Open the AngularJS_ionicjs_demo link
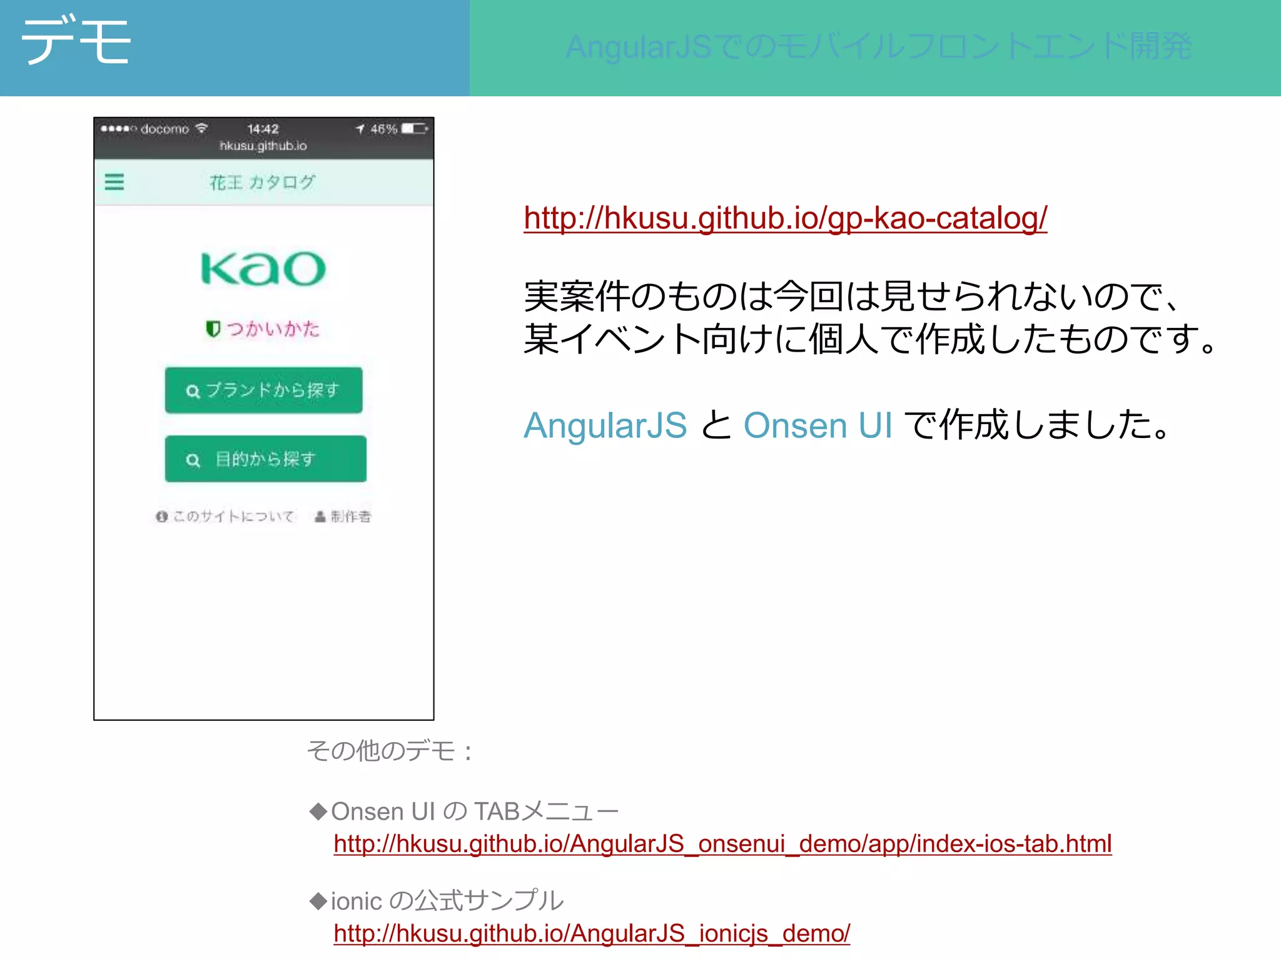Screen dimensions: 1281x961 [x=592, y=933]
